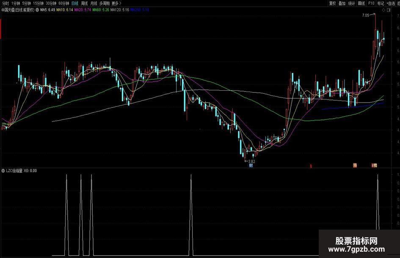Click the blue MA250 label

coord(140,10)
